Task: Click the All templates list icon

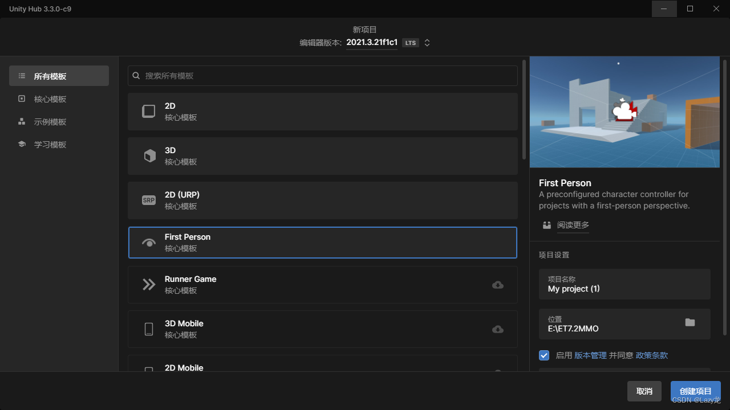Action: (x=22, y=76)
